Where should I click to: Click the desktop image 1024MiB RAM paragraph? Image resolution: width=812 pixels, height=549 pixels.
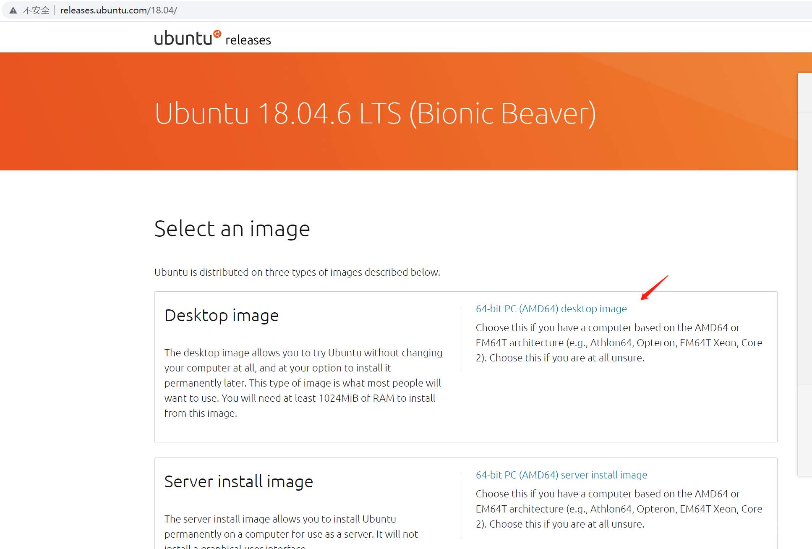pyautogui.click(x=303, y=383)
